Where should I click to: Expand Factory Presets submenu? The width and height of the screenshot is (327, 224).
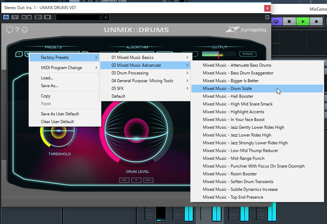(x=65, y=57)
